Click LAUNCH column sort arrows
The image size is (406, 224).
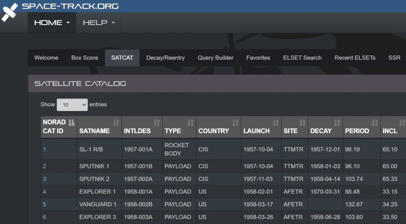(276, 123)
